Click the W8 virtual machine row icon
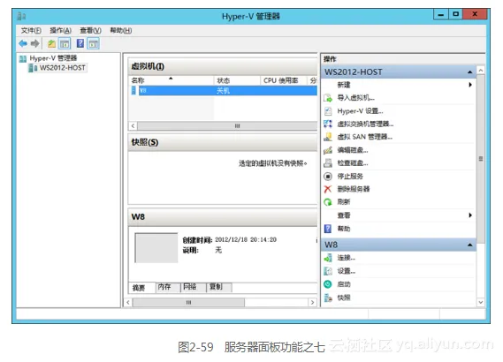This screenshot has width=503, height=362. coord(133,91)
